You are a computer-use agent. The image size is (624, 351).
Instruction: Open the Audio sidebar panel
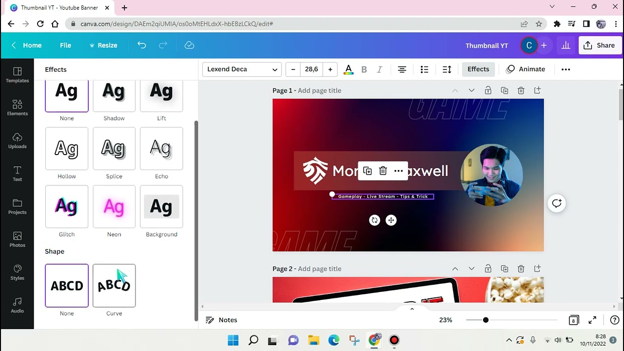pyautogui.click(x=17, y=305)
